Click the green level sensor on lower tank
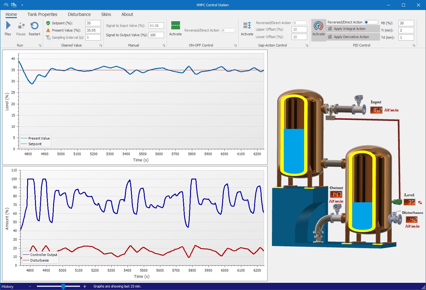 pos(397,202)
